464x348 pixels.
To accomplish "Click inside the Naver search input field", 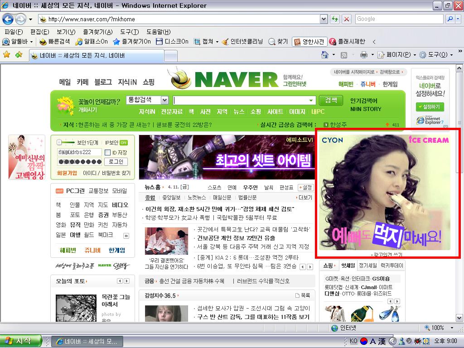I will pyautogui.click(x=244, y=100).
